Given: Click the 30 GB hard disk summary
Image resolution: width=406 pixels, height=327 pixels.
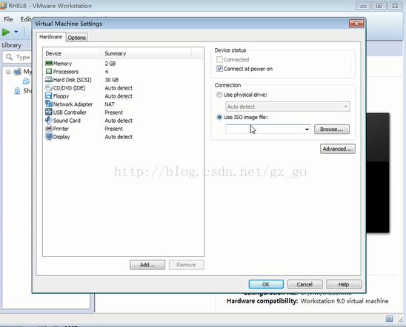Looking at the screenshot, I should click(x=112, y=80).
